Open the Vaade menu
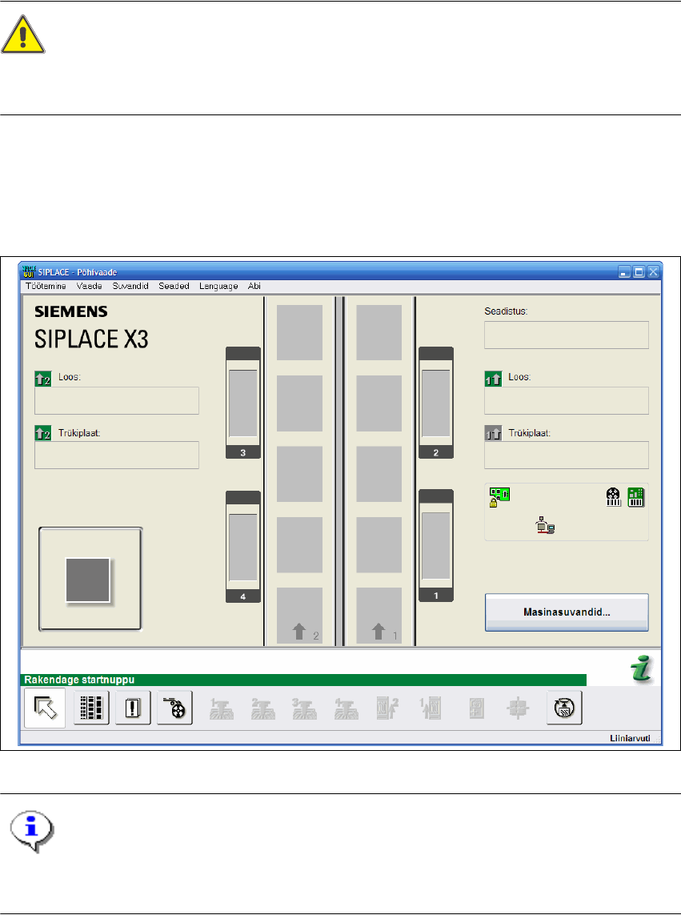Image resolution: width=681 pixels, height=915 pixels. pos(90,286)
